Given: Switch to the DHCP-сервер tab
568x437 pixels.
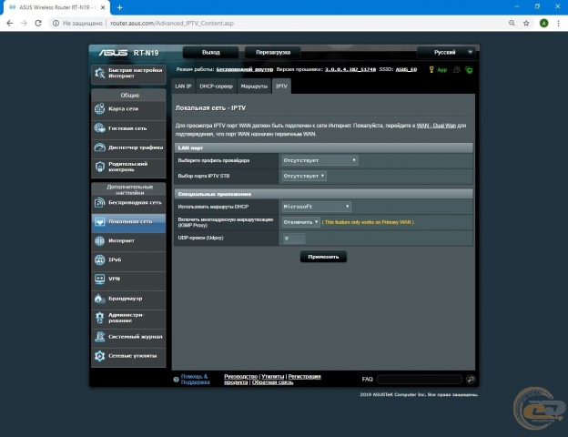Looking at the screenshot, I should click(217, 86).
